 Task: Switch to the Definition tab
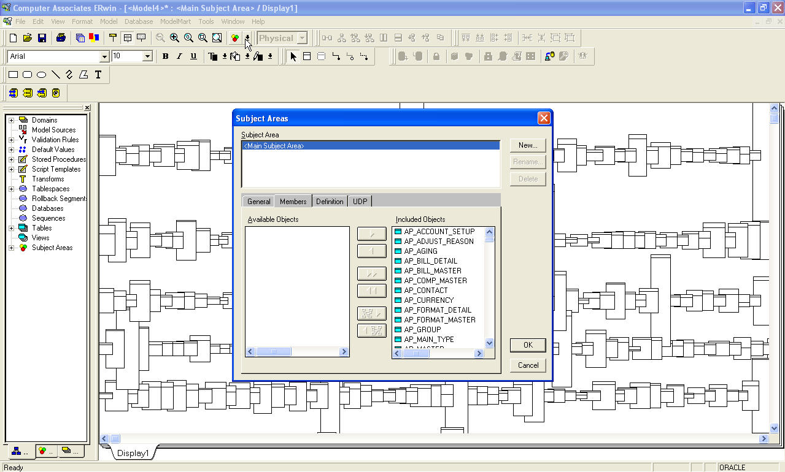330,200
